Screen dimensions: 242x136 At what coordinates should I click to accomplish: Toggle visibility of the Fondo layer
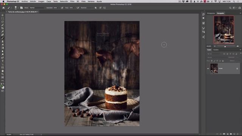click(x=208, y=69)
